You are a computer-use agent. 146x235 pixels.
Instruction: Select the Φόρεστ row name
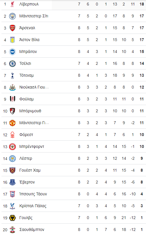(x=26, y=135)
